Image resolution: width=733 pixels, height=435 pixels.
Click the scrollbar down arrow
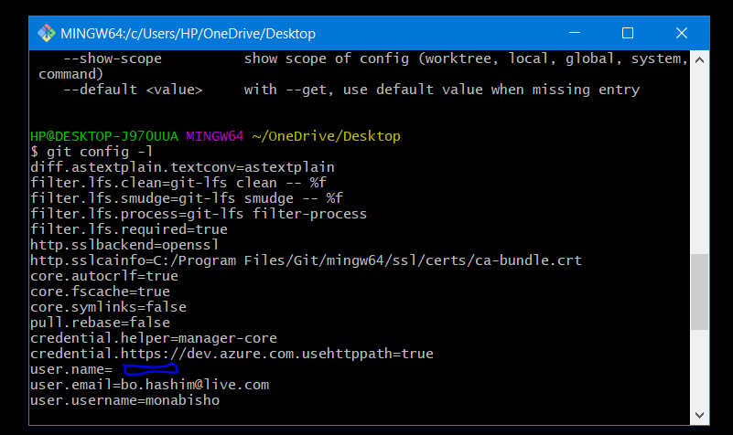click(x=699, y=415)
